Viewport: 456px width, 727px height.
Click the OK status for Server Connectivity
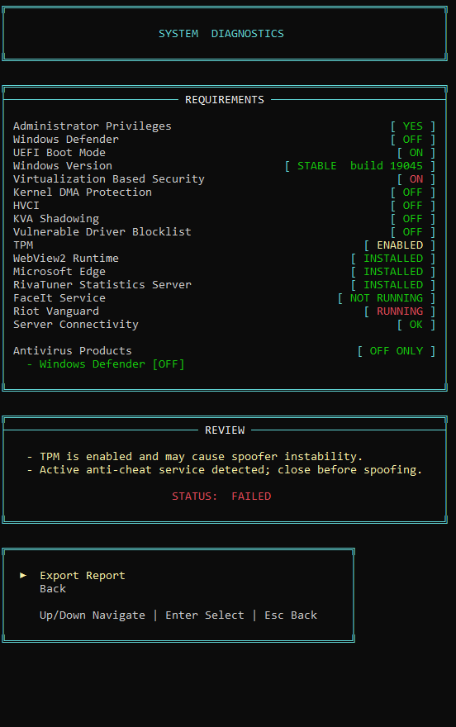(x=416, y=324)
